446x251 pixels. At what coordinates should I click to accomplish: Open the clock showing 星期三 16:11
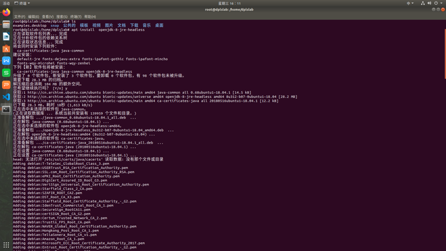(x=229, y=4)
